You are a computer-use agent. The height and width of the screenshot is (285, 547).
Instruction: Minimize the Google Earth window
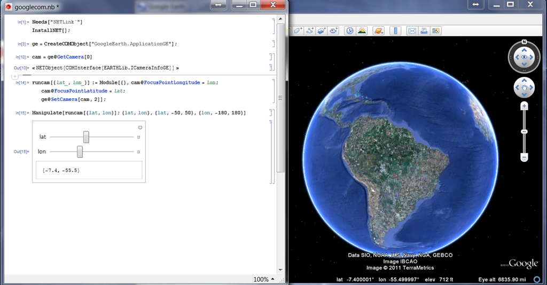[x=497, y=4]
